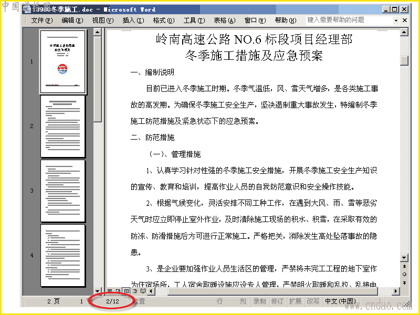Go to previous page double-arrow button

coord(404,266)
